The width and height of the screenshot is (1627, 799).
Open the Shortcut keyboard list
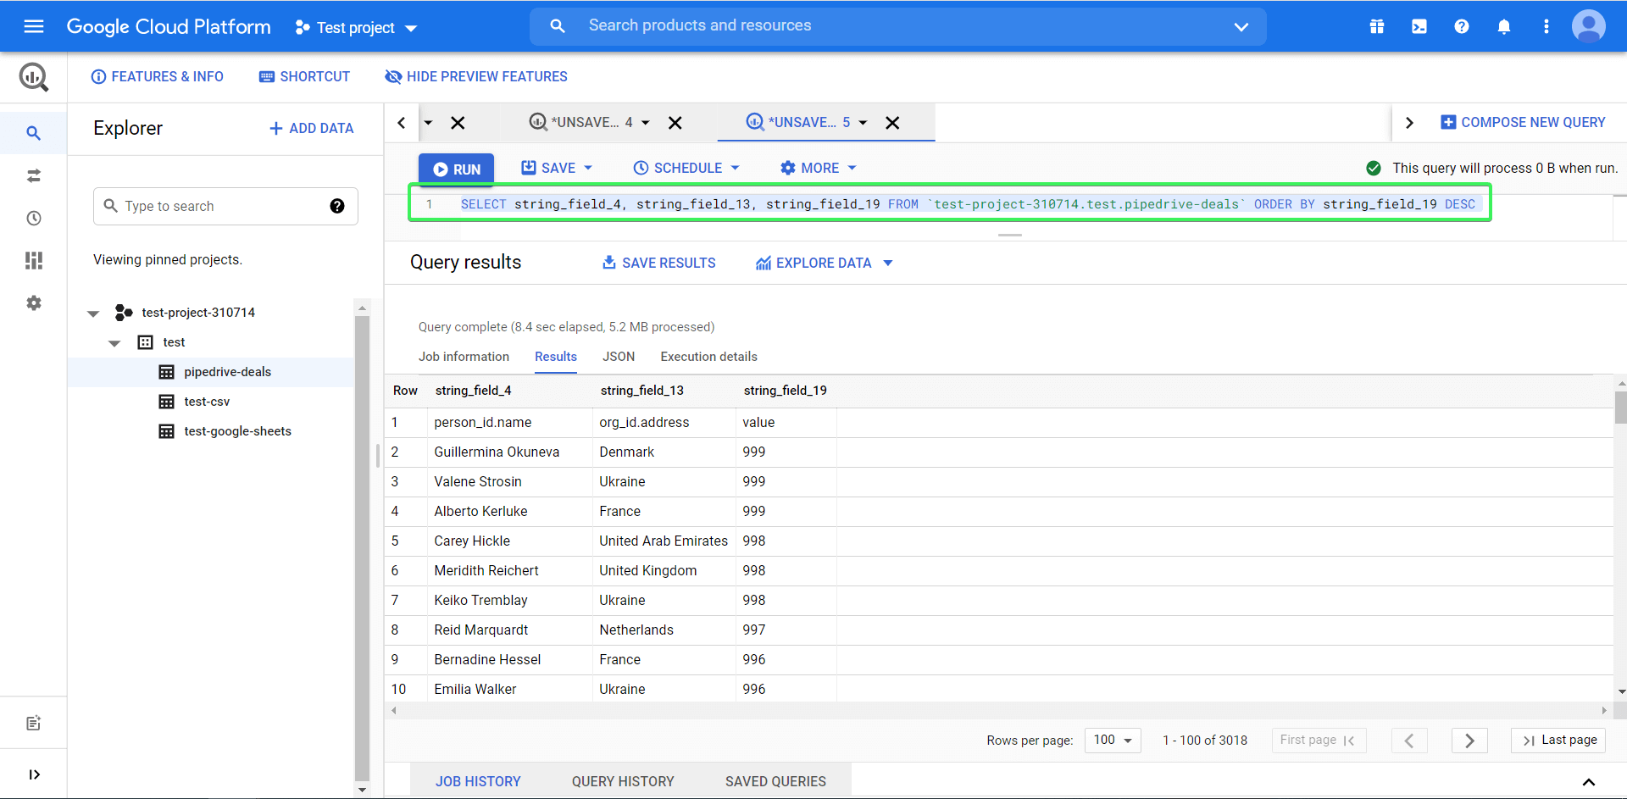point(304,76)
